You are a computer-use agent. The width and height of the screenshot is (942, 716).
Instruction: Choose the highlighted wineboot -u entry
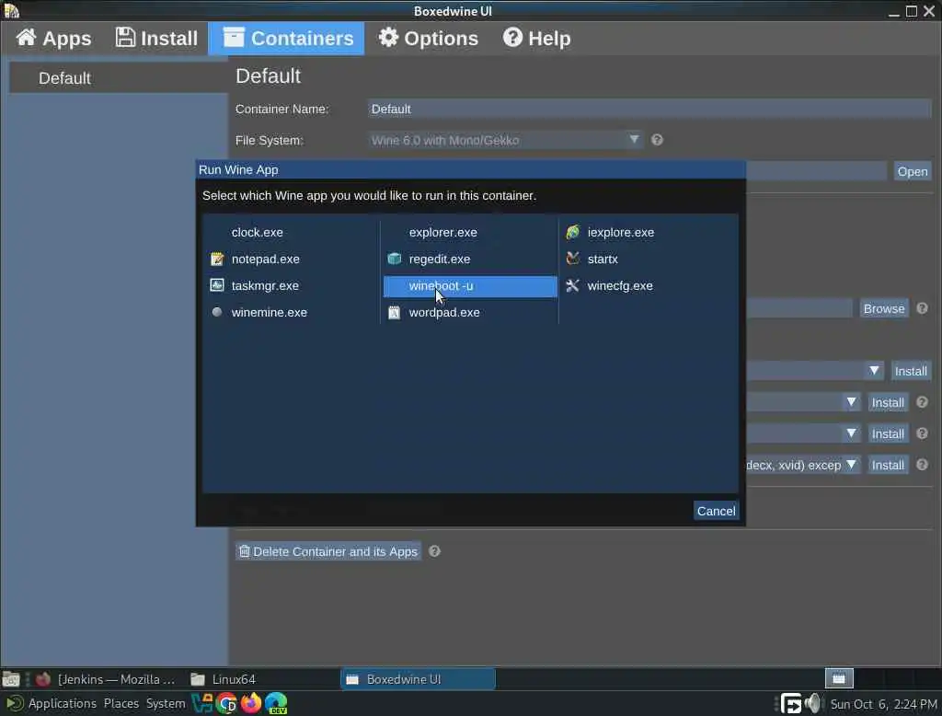pyautogui.click(x=470, y=286)
